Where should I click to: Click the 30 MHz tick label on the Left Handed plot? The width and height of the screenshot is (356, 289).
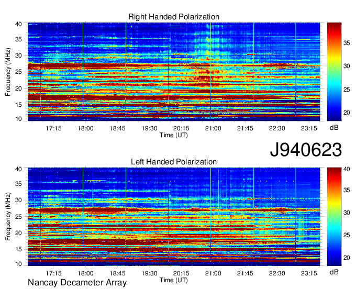click(18, 200)
